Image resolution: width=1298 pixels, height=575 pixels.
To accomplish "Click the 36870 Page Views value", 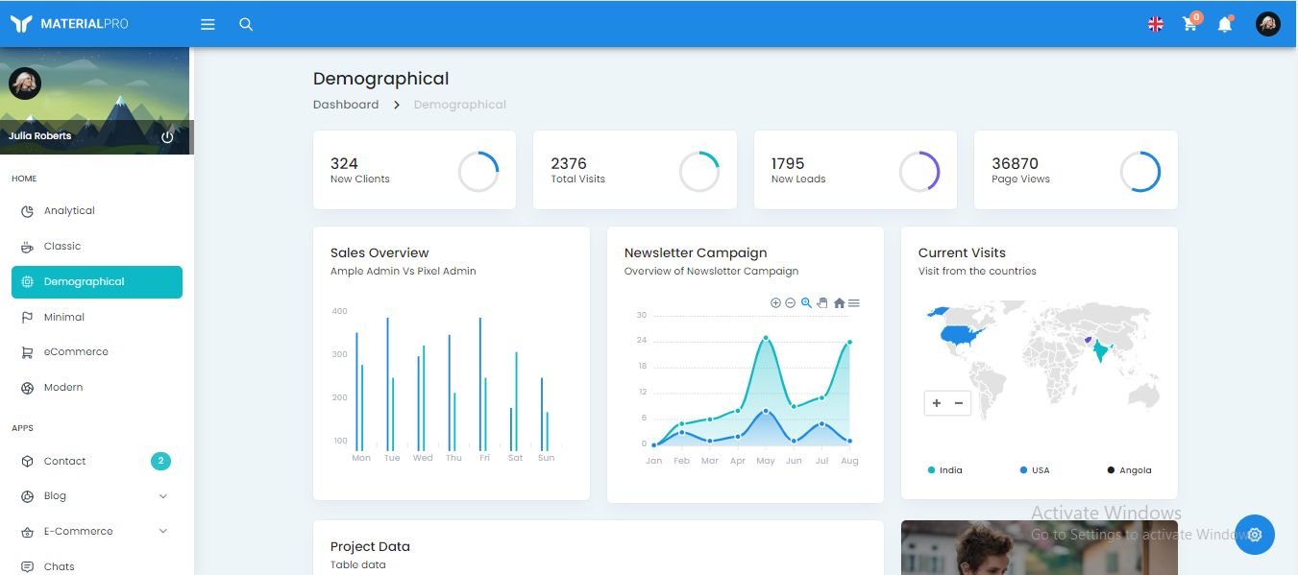I will (1016, 164).
